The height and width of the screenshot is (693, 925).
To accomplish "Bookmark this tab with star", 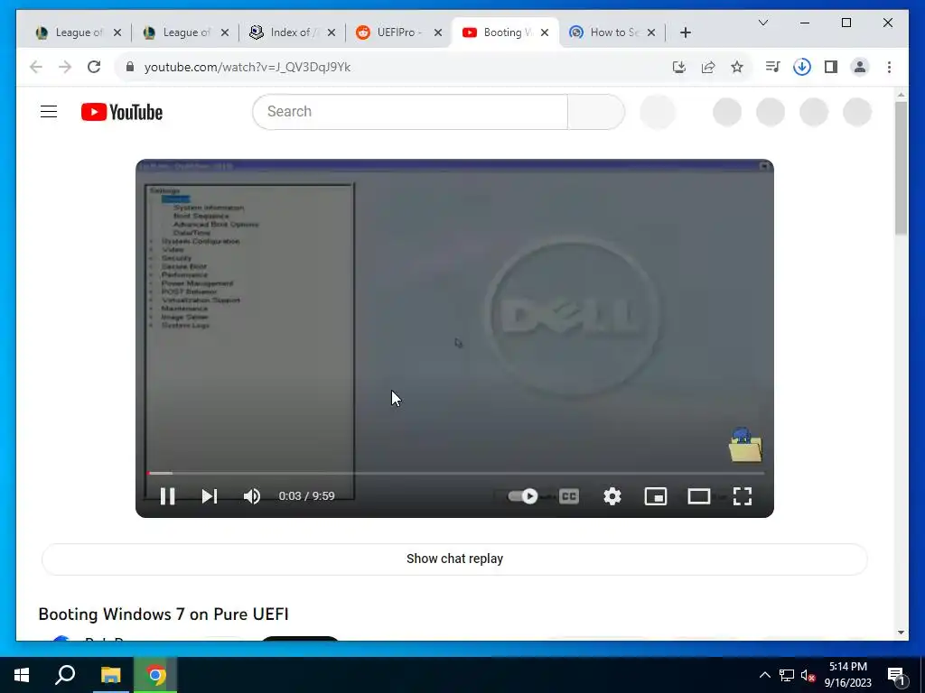I will [737, 67].
